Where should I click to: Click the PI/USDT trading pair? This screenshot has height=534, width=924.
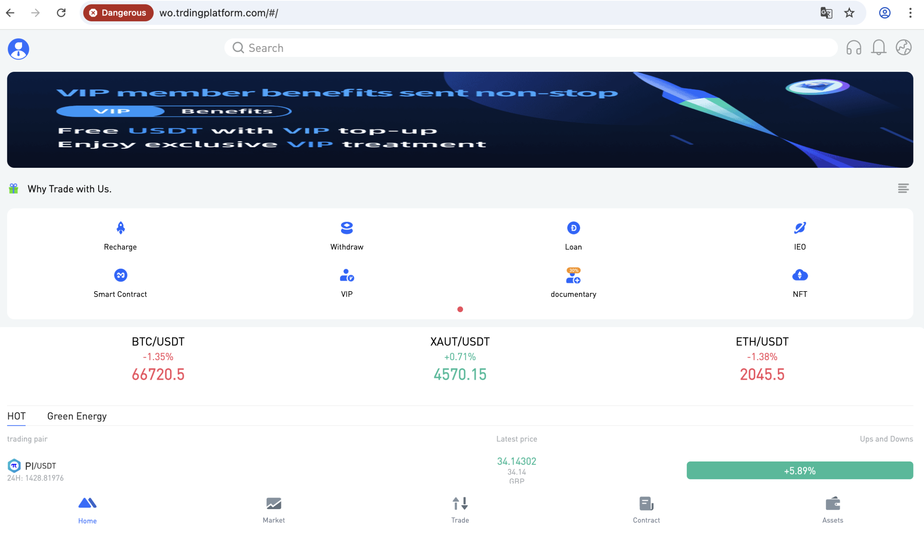(x=40, y=466)
